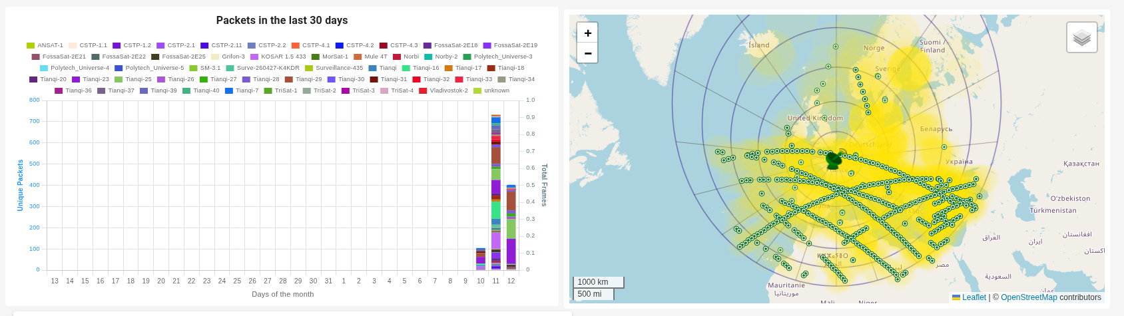Click Tianqi-20 legend label
Screen dimensions: 1124x316
tap(53, 79)
